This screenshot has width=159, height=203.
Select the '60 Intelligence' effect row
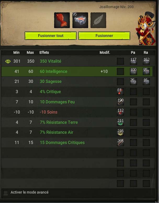tap(77, 71)
